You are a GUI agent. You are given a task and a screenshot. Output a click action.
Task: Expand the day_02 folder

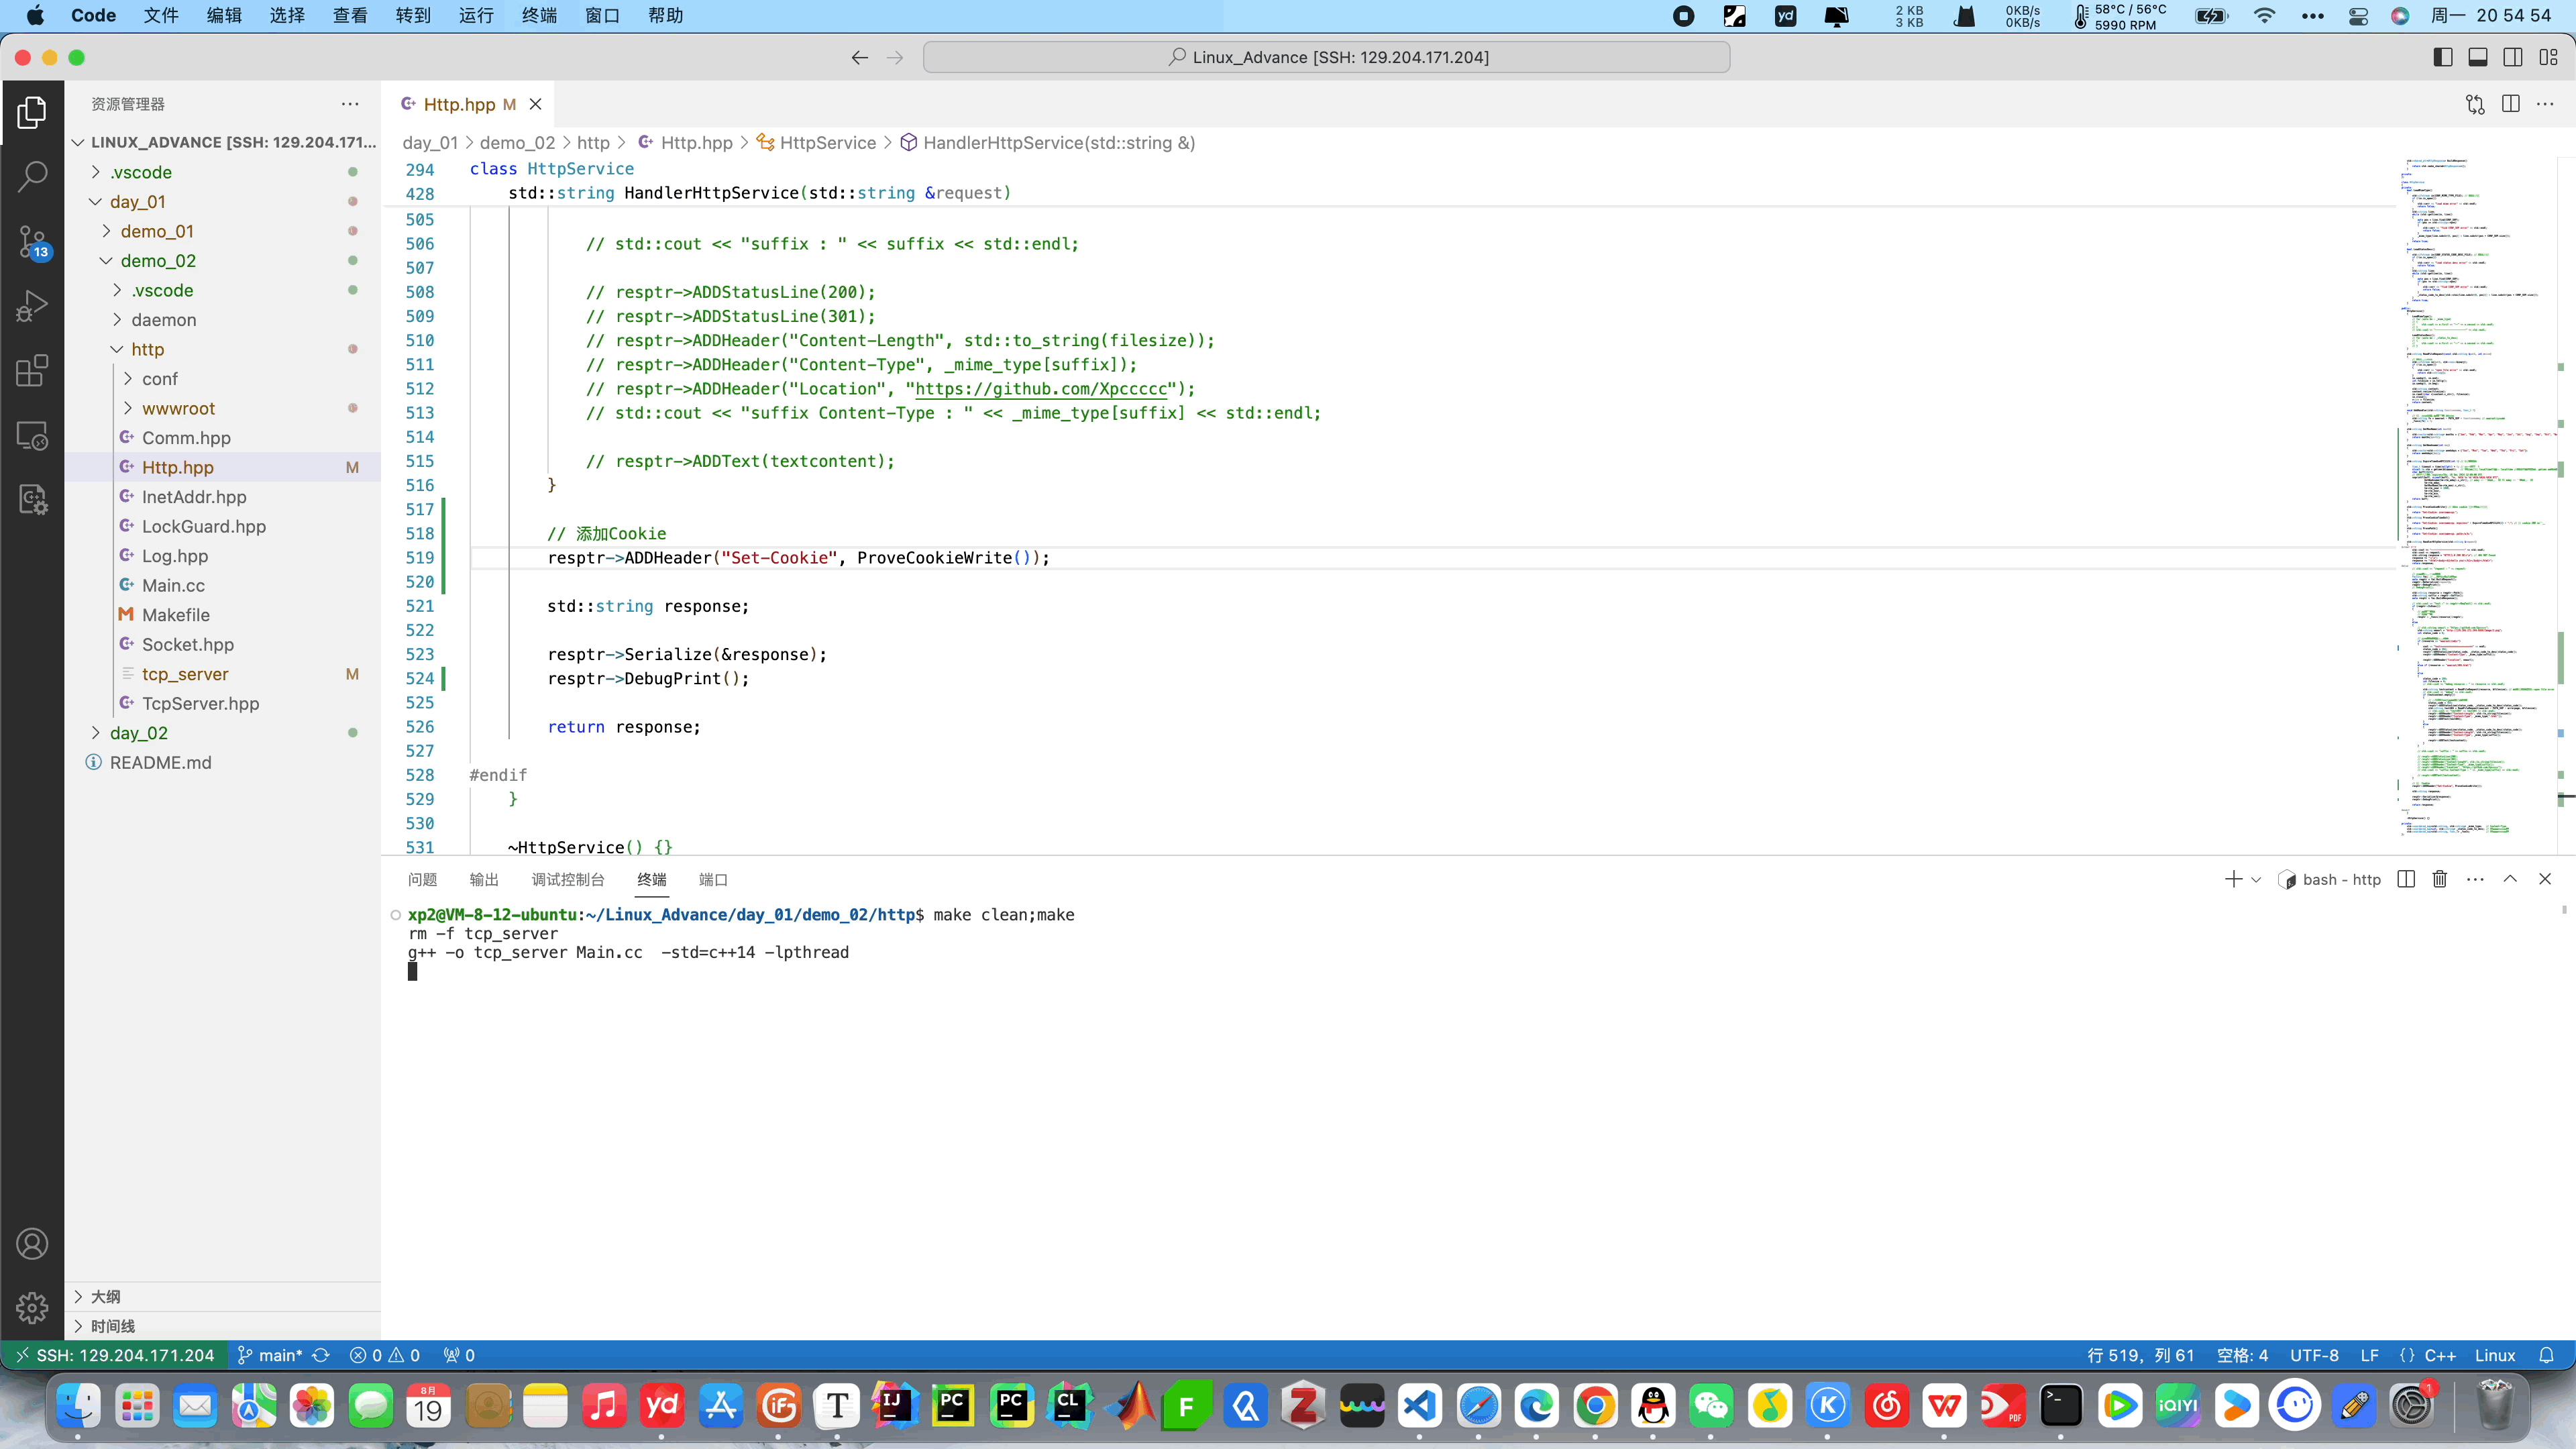(x=138, y=733)
